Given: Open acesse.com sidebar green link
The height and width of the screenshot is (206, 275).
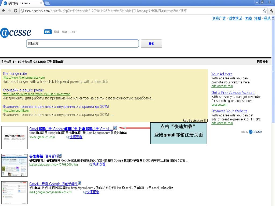Looking at the screenshot, I should coord(219,105).
